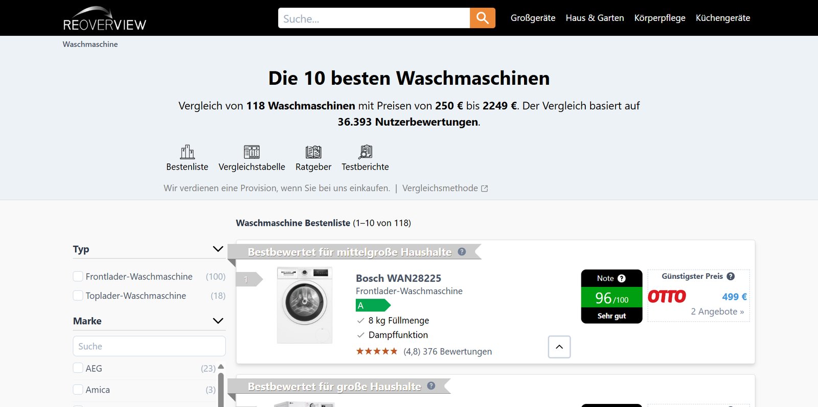Click the REOVERVIEW logo
This screenshot has height=407, width=818.
pyautogui.click(x=104, y=19)
